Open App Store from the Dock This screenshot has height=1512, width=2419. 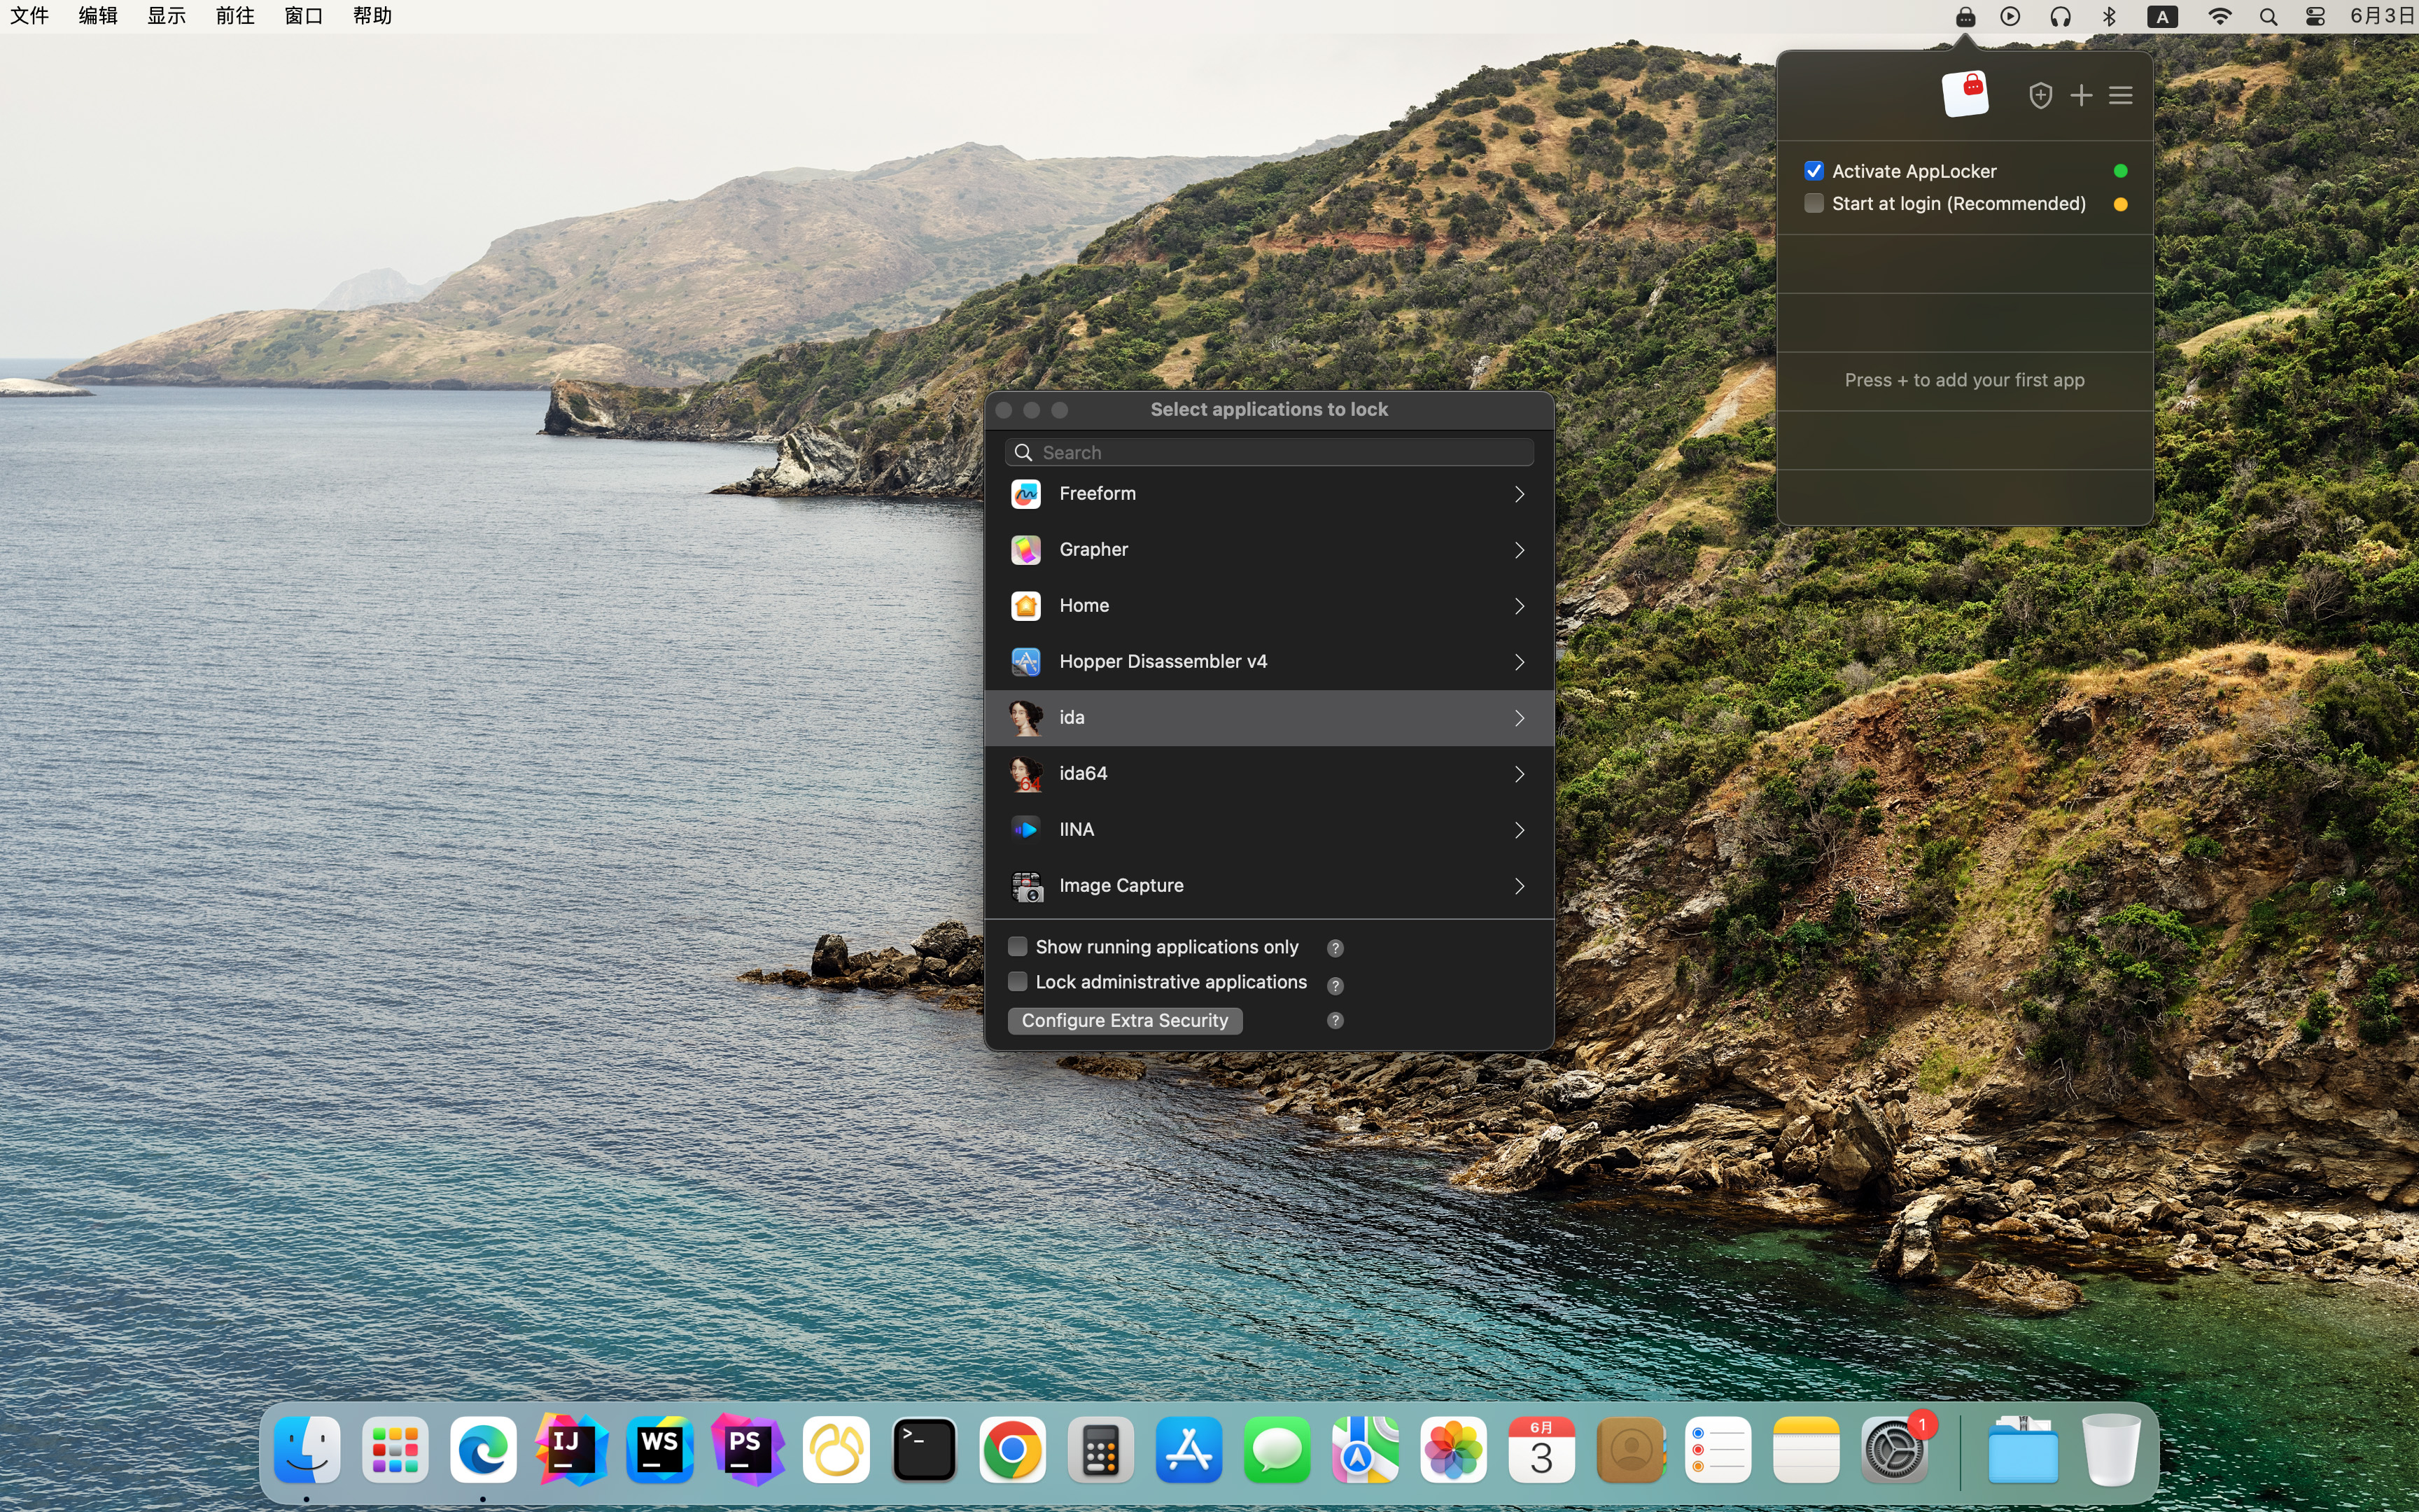(1189, 1450)
